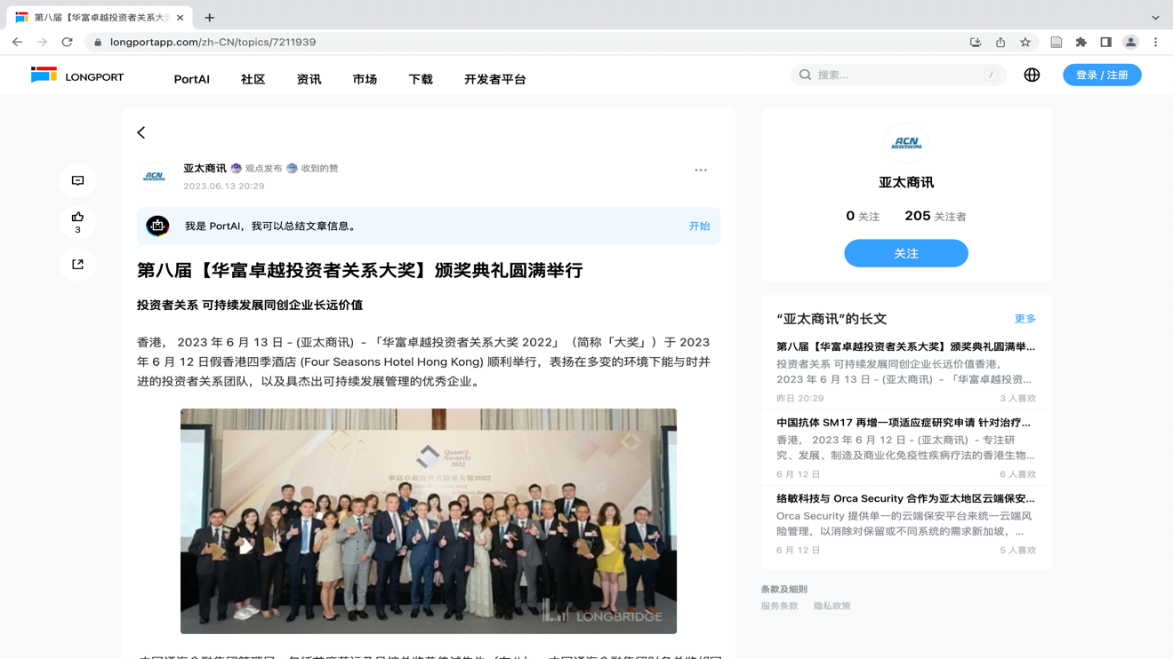Click the globe language icon

1032,75
